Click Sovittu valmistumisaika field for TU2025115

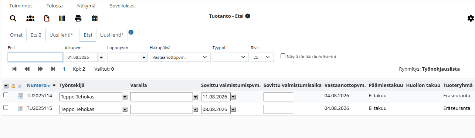278,110
